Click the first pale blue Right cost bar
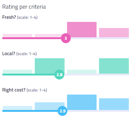Viewport: 135px width, 122px height. 18,108
